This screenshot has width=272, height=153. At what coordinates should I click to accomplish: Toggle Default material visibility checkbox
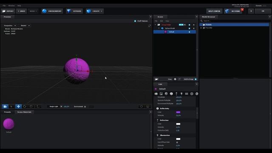coord(189,32)
